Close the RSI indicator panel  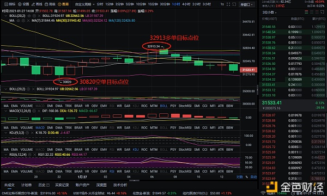pos(34,155)
